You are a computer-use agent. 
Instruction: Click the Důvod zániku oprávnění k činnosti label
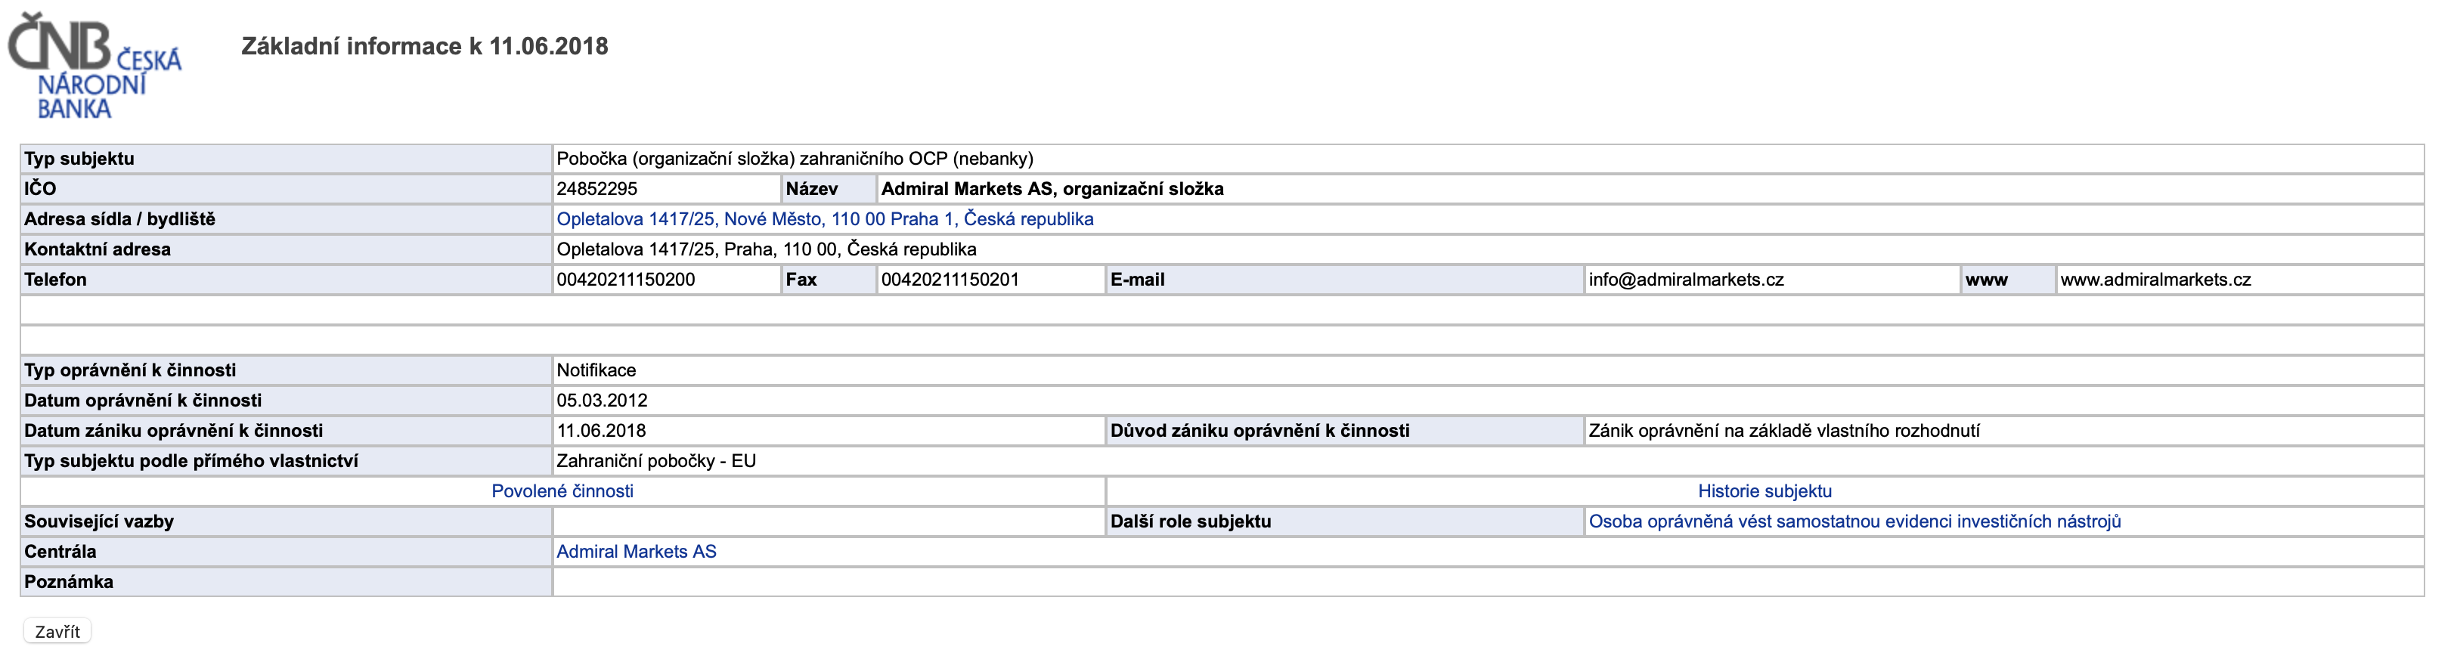tap(1260, 432)
